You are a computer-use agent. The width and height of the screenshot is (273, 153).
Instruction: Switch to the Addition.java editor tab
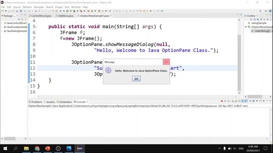(x=64, y=16)
